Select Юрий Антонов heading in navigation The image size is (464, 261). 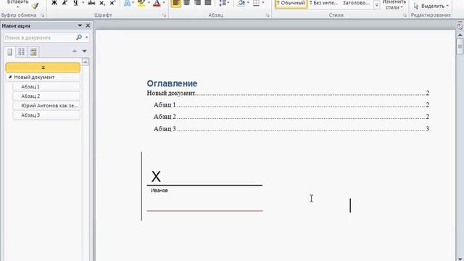[46, 106]
